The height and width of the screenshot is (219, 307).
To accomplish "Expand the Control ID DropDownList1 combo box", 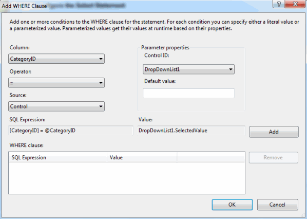I will [188, 69].
